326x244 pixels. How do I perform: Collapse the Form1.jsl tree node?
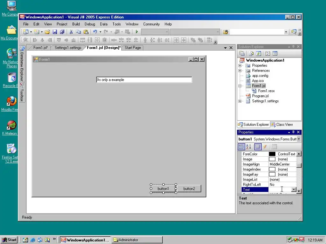point(240,86)
